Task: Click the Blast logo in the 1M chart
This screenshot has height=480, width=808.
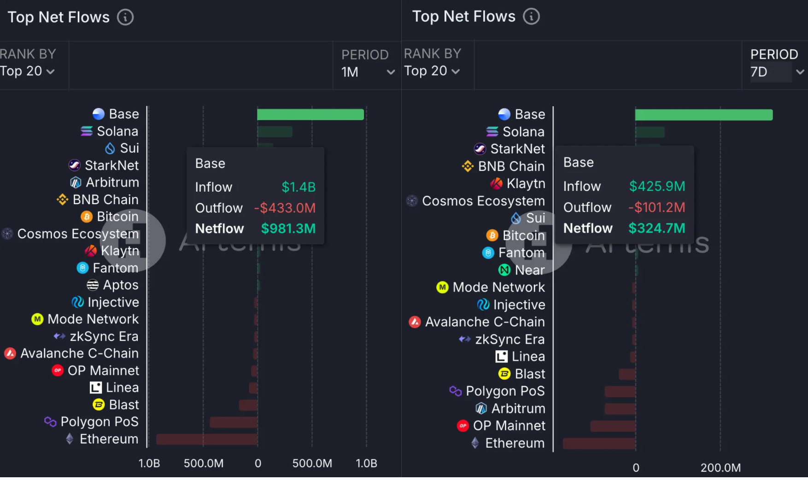Action: (x=99, y=405)
